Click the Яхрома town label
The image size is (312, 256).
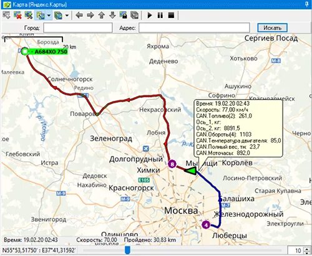158,46
